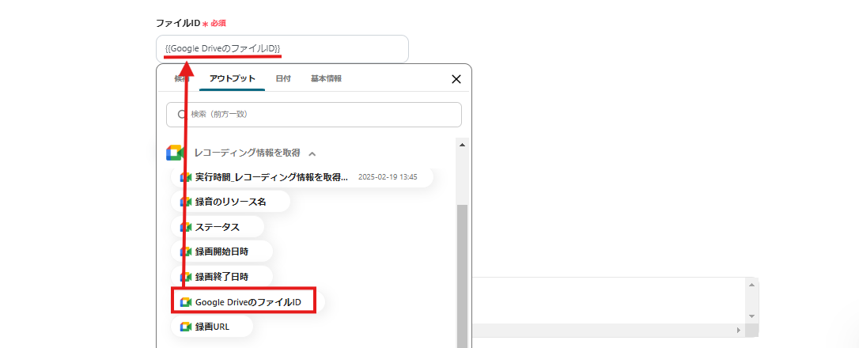This screenshot has width=859, height=348.
Task: Choose the 録画開始日時 output
Action: 221,252
